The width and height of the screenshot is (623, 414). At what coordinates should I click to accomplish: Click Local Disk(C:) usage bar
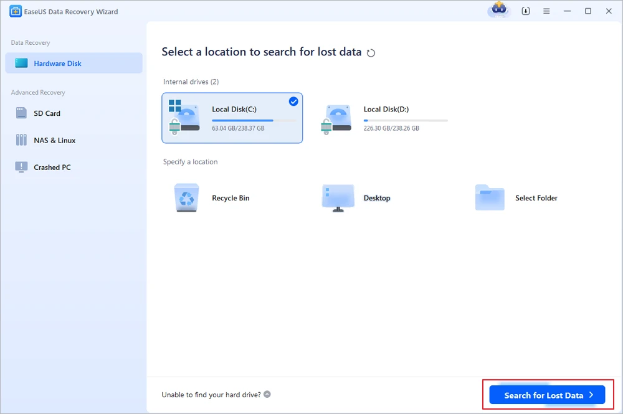254,120
